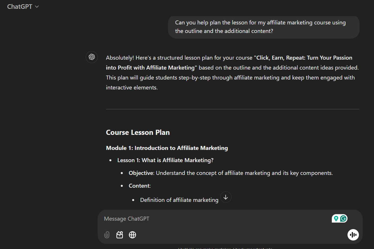The image size is (374, 249).
Task: Open the tools icon beside the paperclip
Action: (x=120, y=235)
